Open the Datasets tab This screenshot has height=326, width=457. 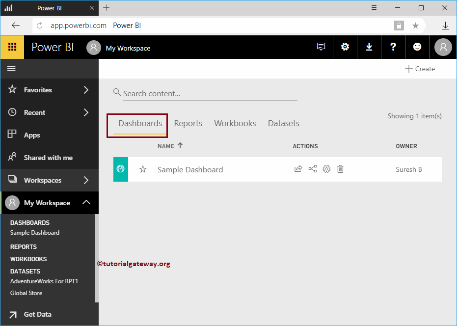[283, 123]
